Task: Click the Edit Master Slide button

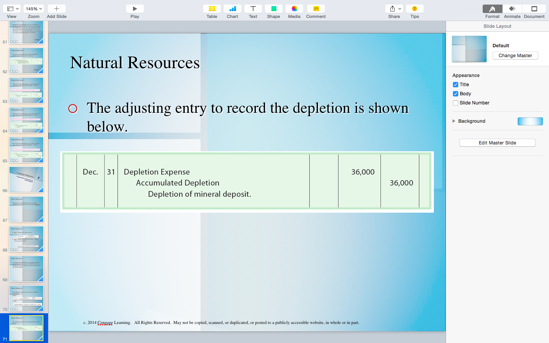Action: click(x=498, y=143)
